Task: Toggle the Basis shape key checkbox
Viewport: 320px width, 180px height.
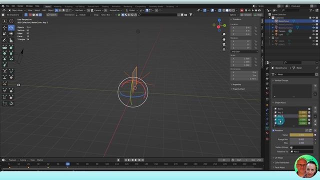Action: tap(309, 109)
